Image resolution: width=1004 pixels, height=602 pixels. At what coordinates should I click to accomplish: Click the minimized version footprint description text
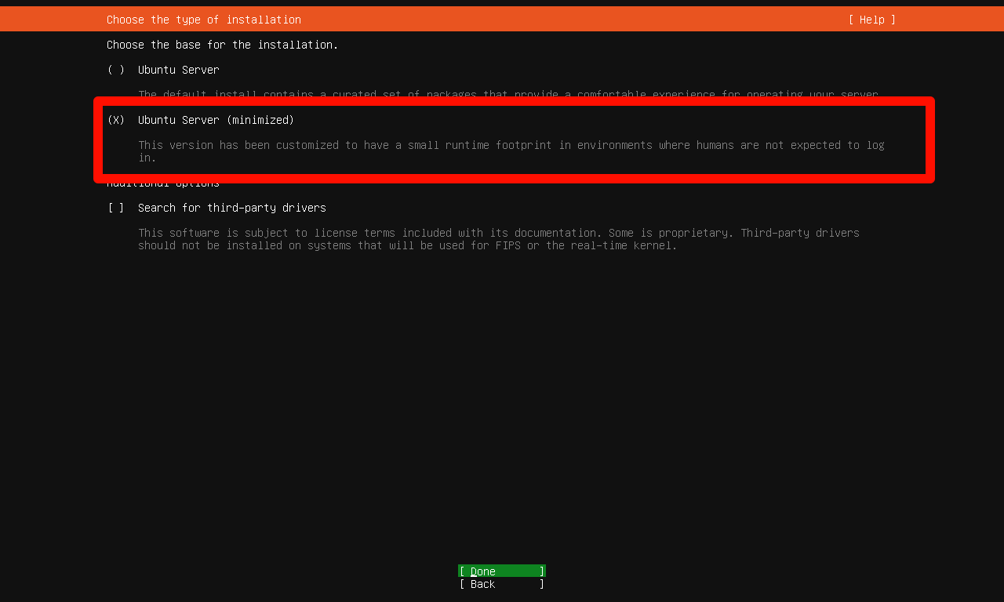coord(511,151)
